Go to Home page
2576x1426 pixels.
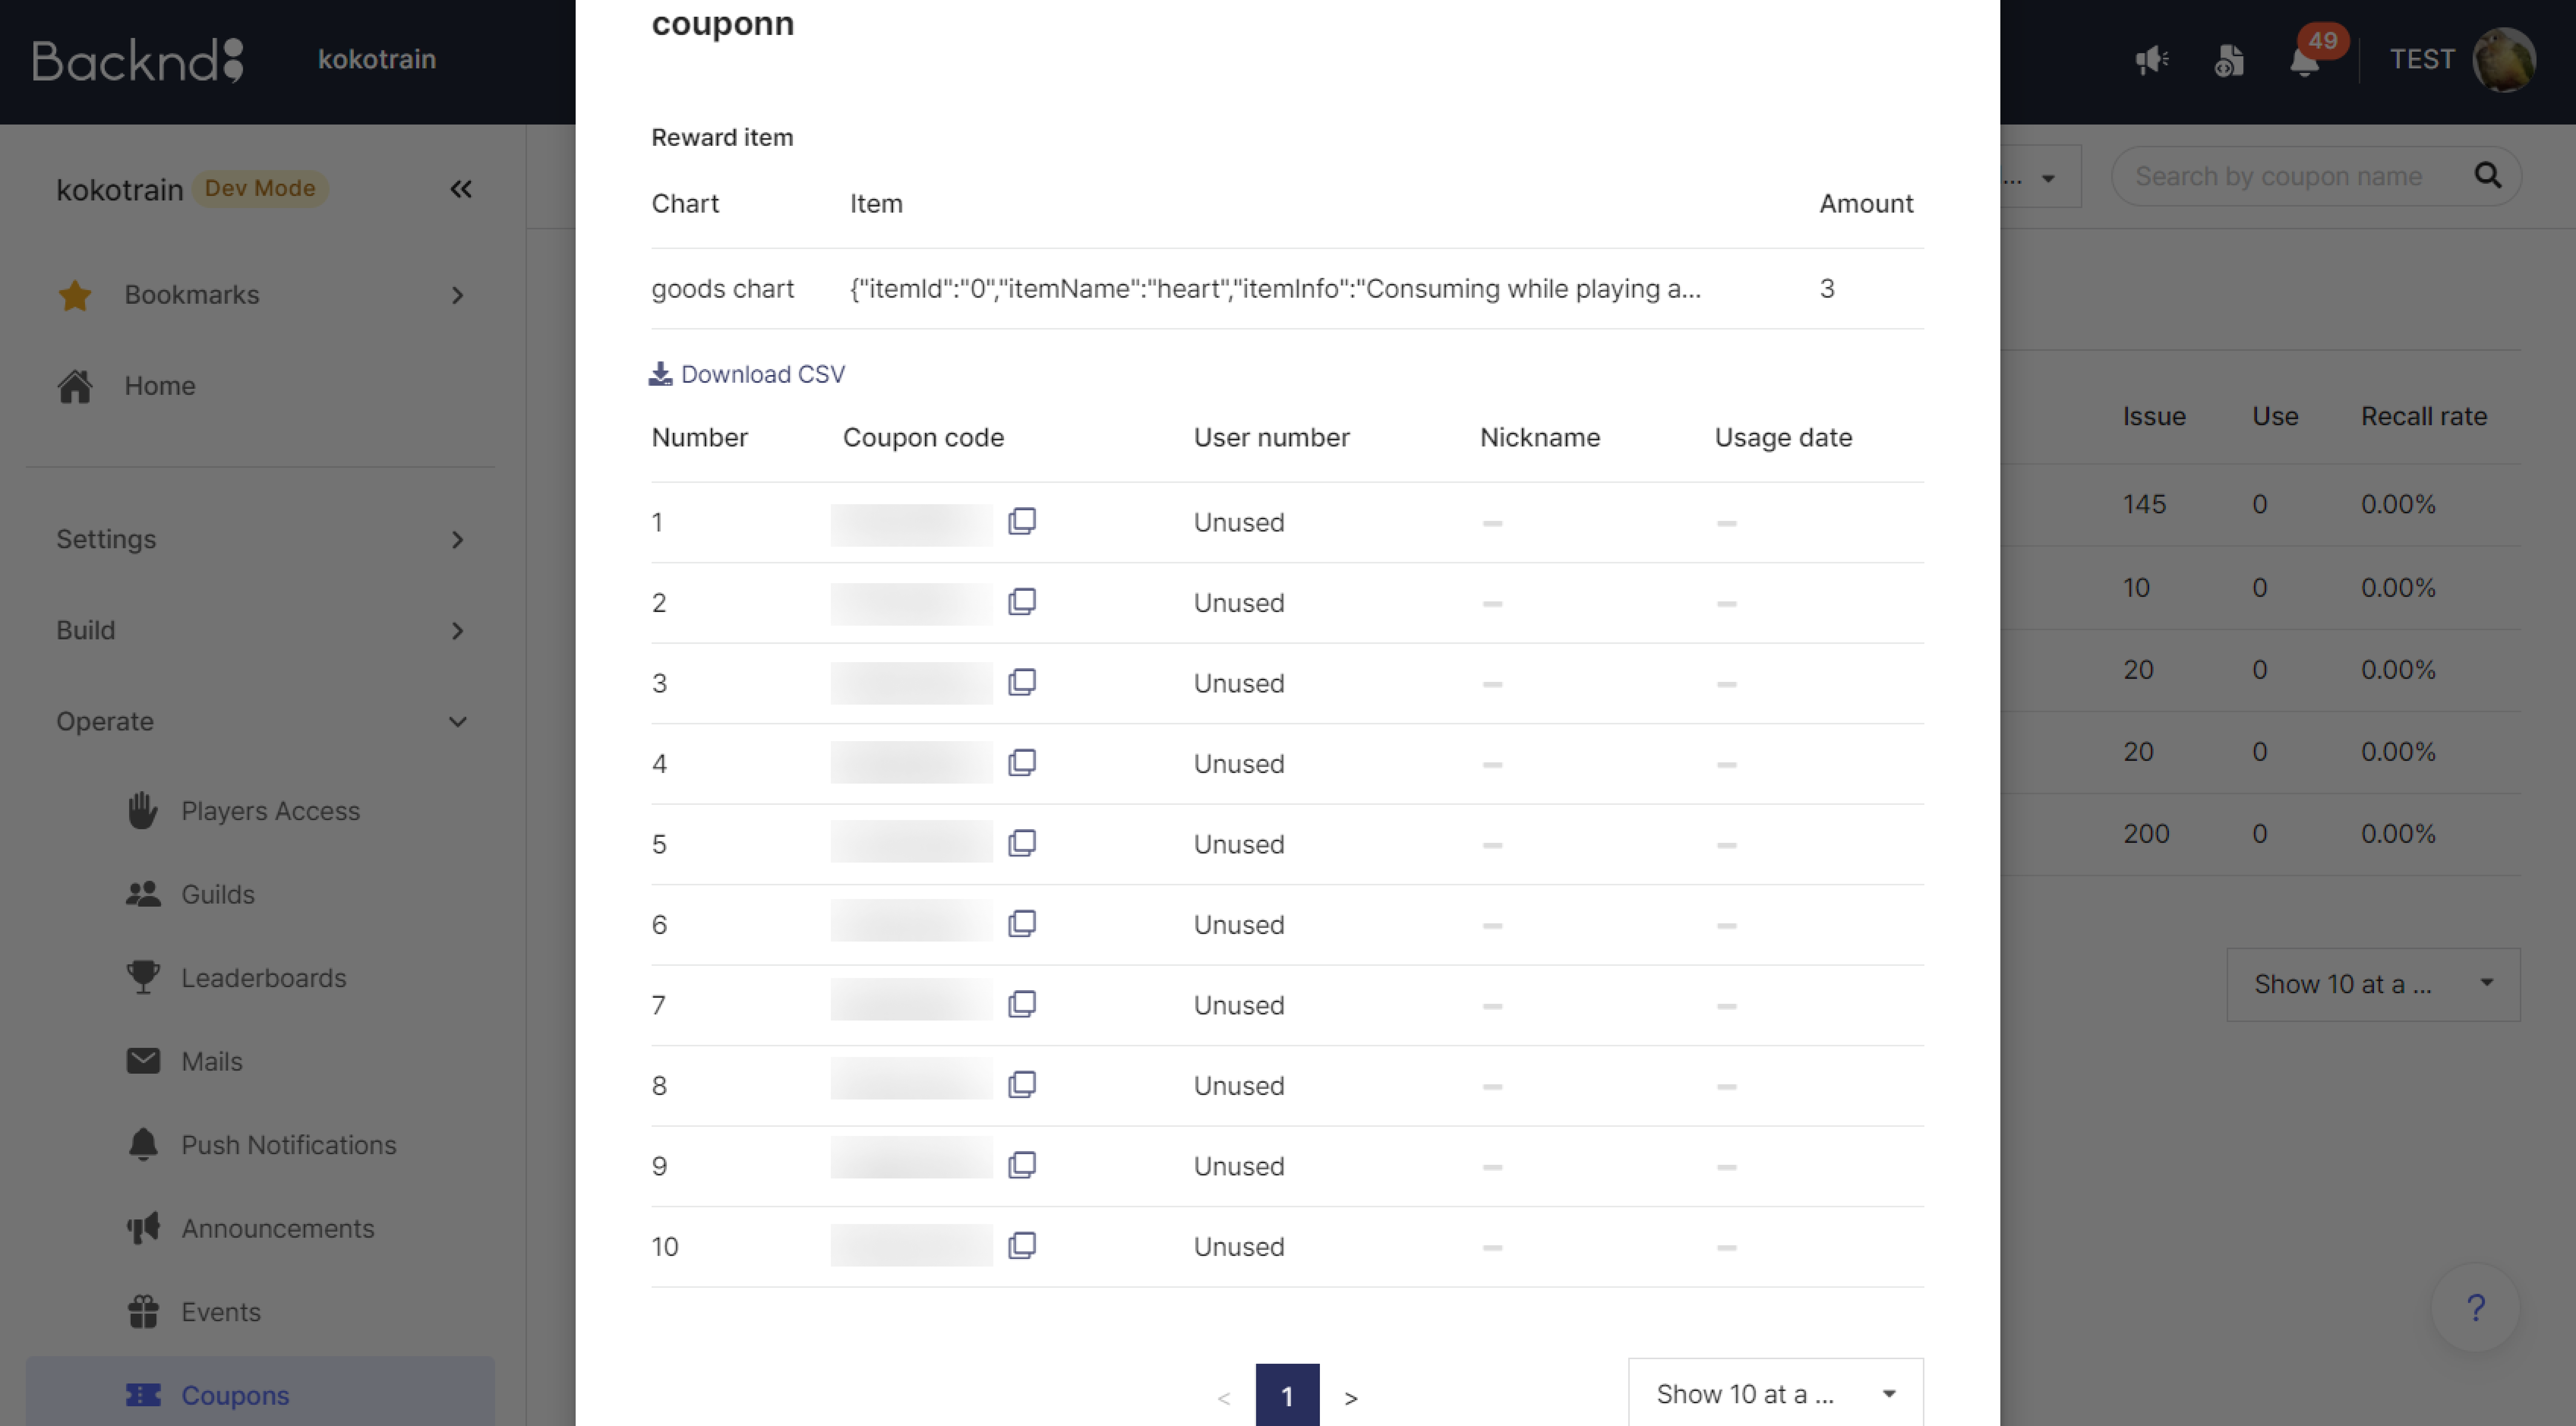click(160, 386)
